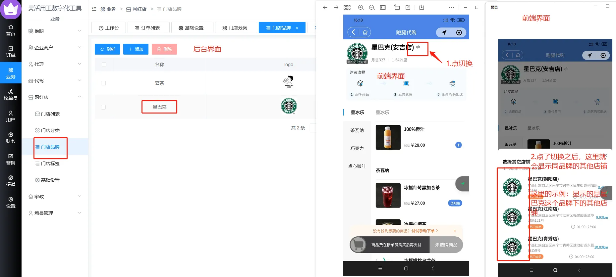Click the 添加 add button
This screenshot has width=616, height=277.
[136, 49]
